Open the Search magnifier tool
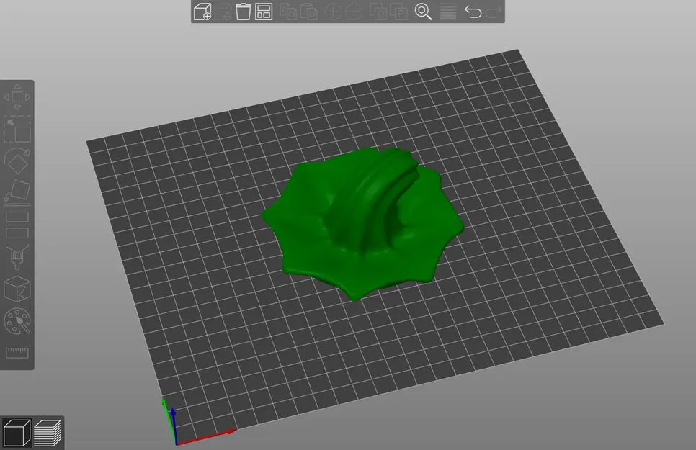Viewport: 696px width, 450px height. [x=423, y=12]
